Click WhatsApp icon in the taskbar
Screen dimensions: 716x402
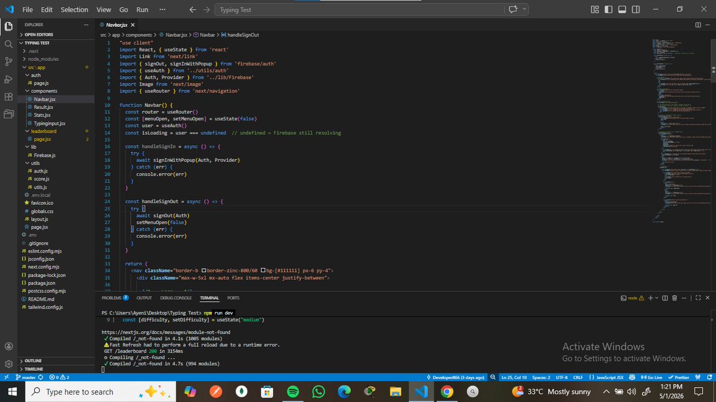coord(319,391)
